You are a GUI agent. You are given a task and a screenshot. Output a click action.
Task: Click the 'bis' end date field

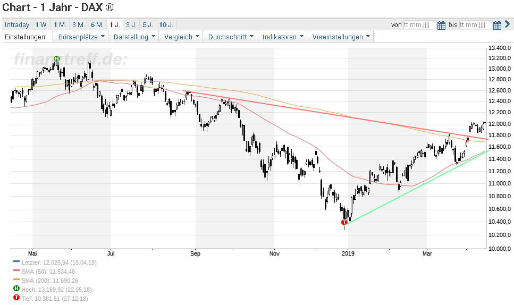pos(475,25)
